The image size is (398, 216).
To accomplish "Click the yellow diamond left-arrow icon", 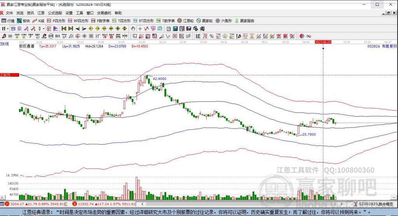I will coord(91,29).
